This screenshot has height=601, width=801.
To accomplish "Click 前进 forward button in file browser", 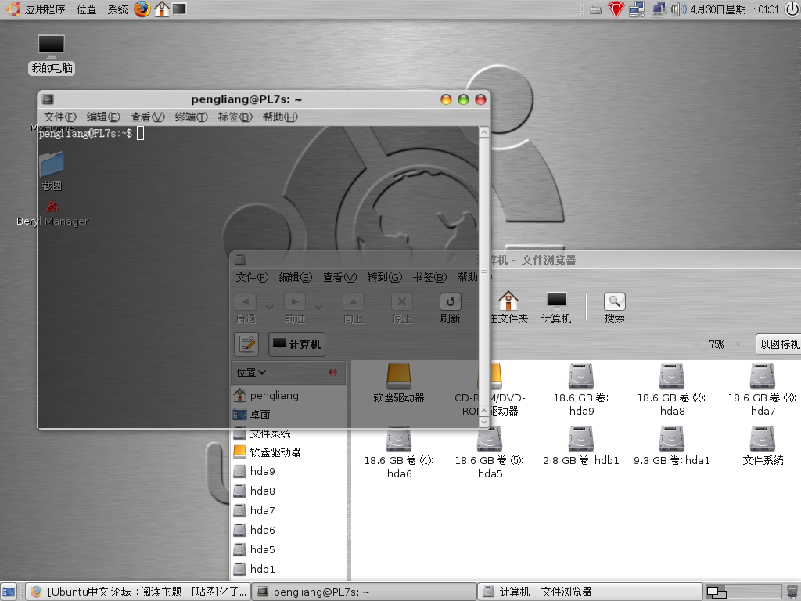I will click(x=295, y=308).
